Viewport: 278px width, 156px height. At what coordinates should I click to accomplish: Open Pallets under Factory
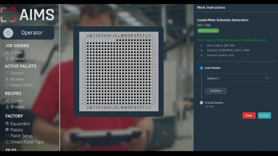[17, 130]
